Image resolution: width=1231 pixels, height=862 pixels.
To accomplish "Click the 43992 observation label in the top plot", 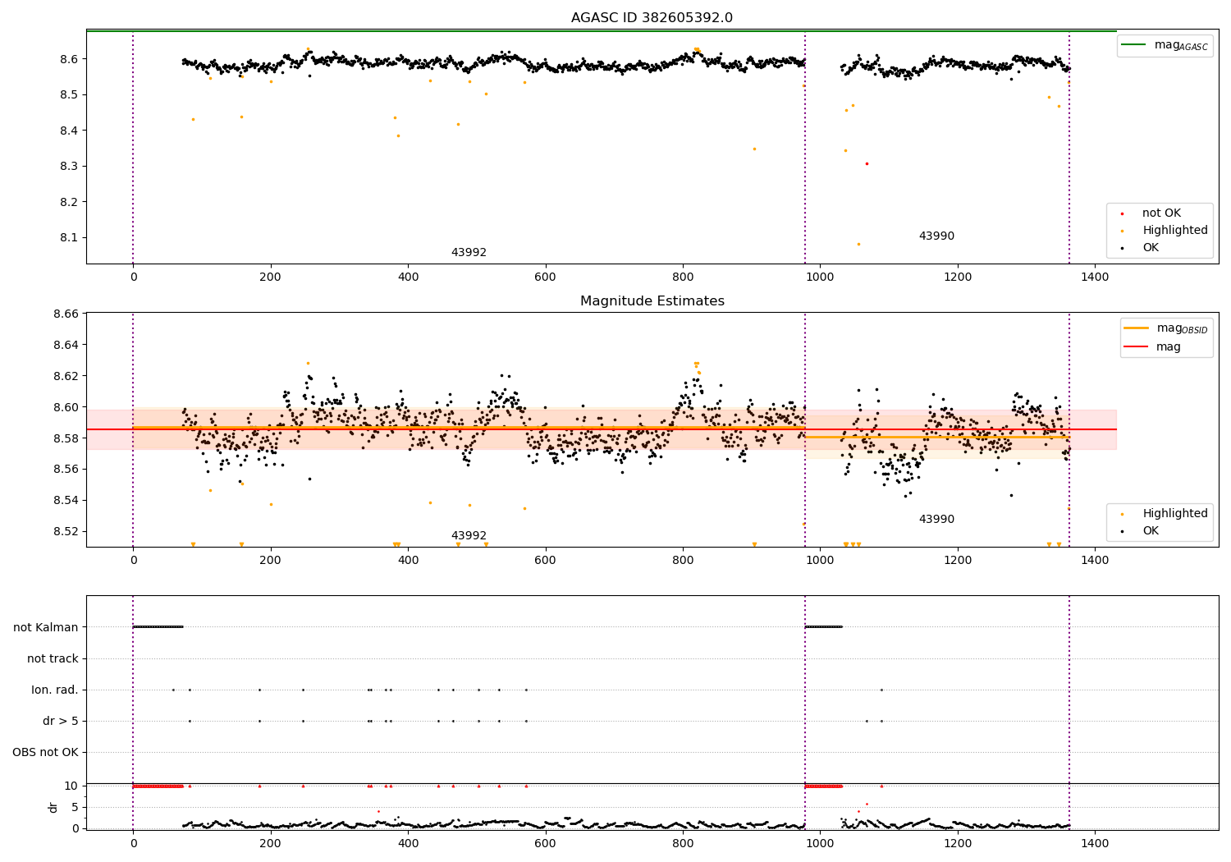I will tap(469, 253).
